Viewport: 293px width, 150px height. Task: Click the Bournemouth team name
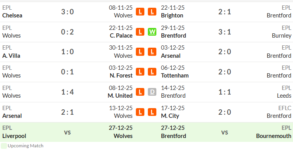coord(274,136)
